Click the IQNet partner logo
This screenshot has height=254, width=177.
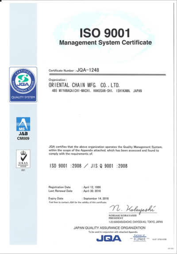click(x=139, y=238)
